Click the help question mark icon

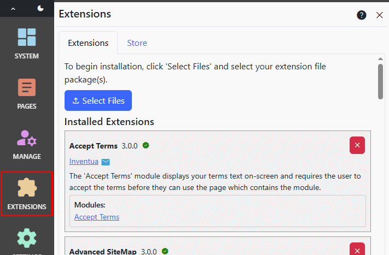click(x=362, y=15)
